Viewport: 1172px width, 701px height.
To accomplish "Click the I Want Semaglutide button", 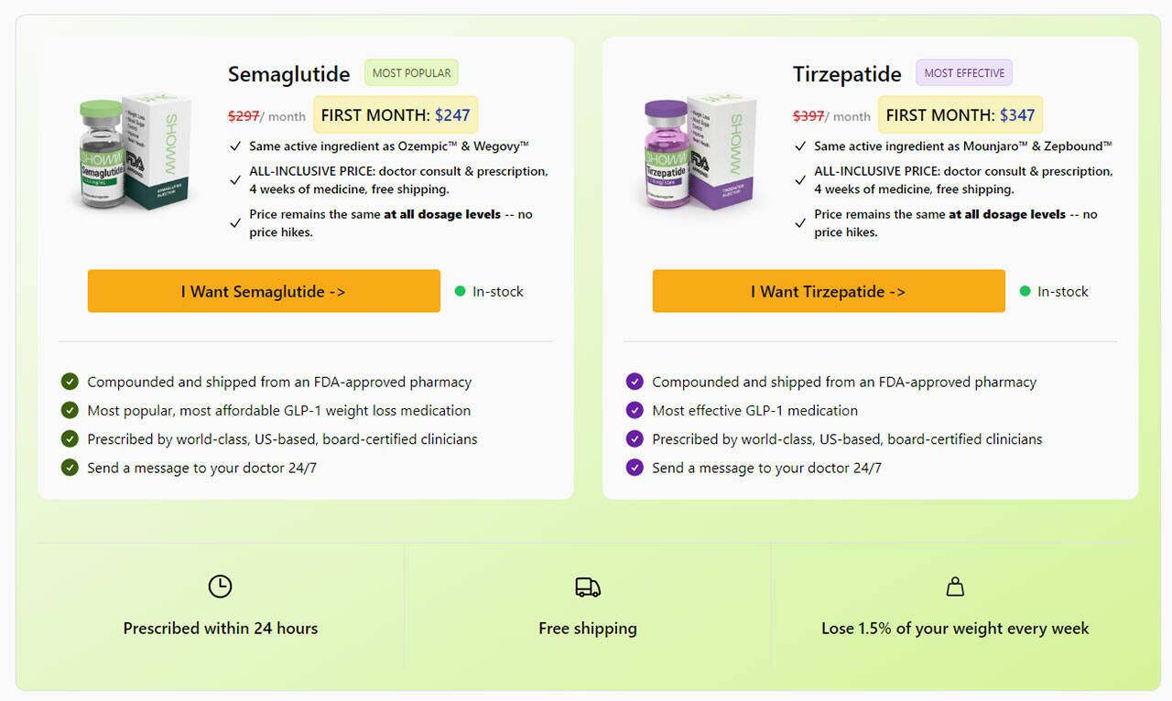I will (x=263, y=291).
